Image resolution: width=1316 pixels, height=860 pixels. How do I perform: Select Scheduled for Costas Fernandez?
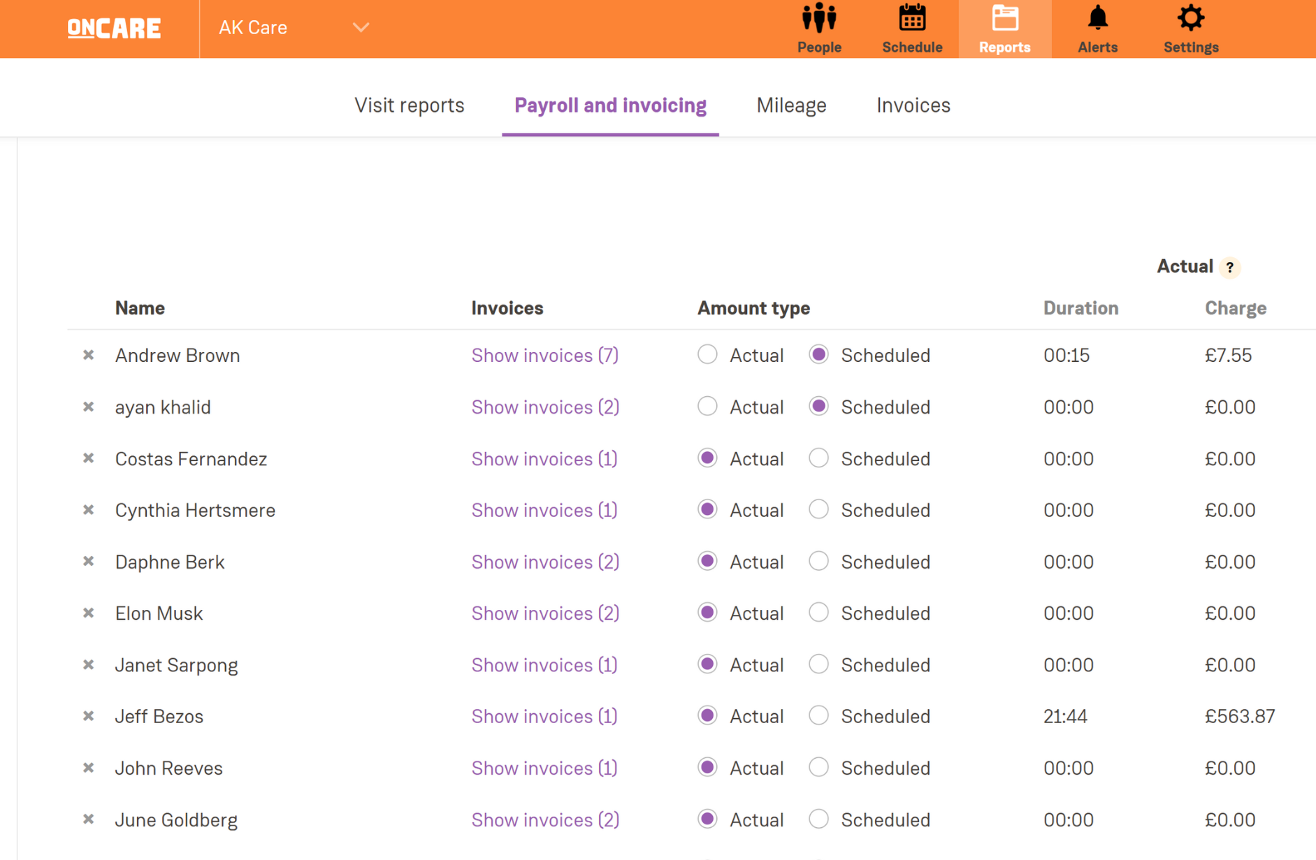click(818, 458)
